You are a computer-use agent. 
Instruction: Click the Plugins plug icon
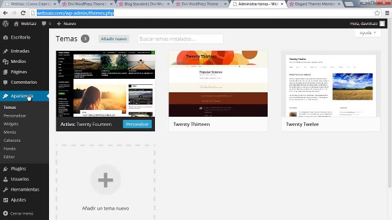(6, 169)
